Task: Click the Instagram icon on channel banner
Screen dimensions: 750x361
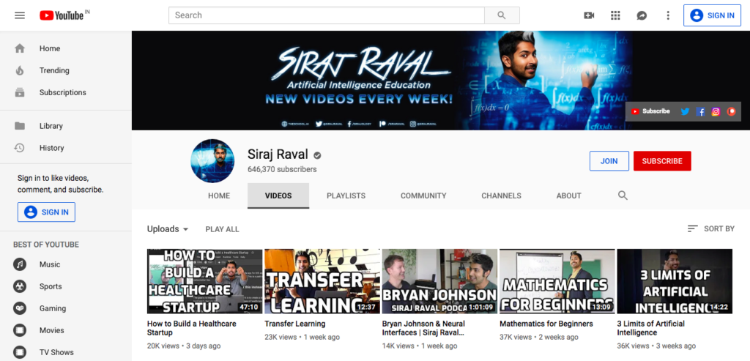Action: 716,111
